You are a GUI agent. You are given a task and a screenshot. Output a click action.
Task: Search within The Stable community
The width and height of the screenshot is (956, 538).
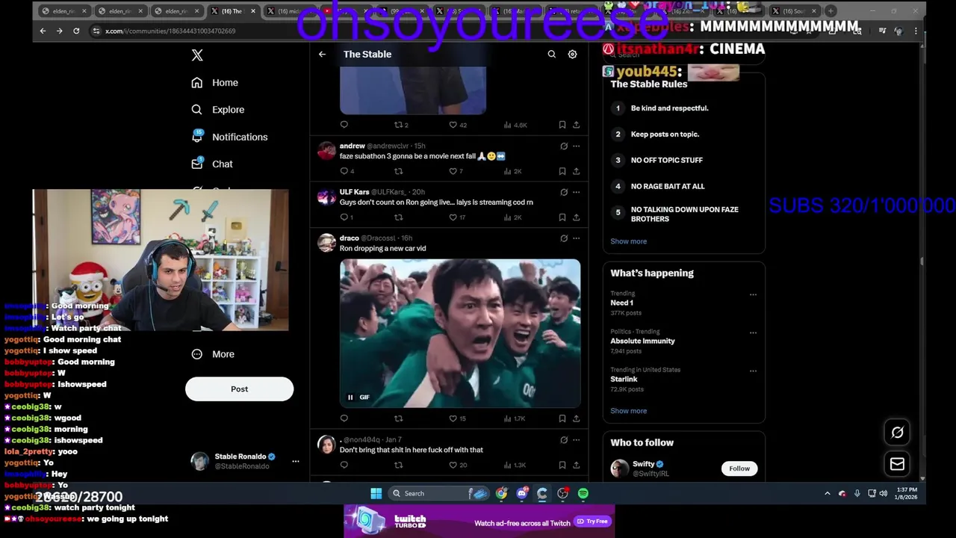click(551, 54)
